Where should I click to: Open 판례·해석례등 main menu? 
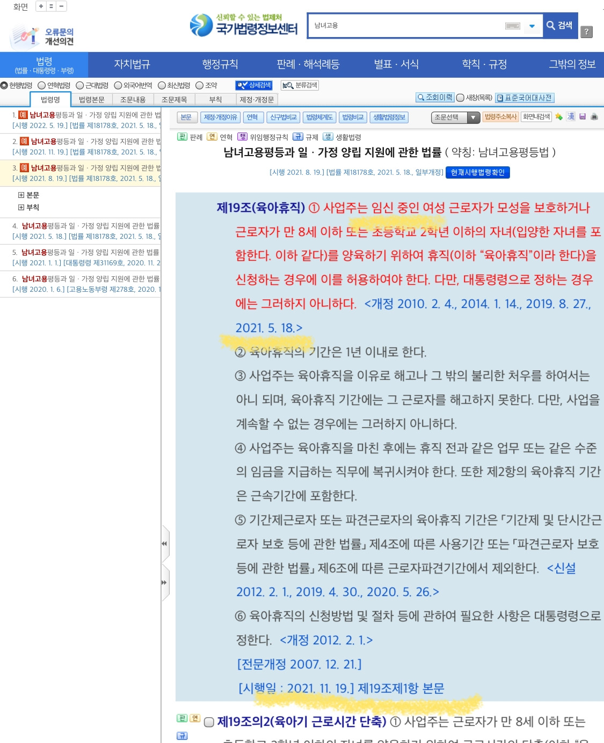308,64
